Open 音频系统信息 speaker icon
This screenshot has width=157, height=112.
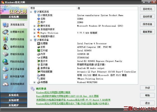pos(5,47)
